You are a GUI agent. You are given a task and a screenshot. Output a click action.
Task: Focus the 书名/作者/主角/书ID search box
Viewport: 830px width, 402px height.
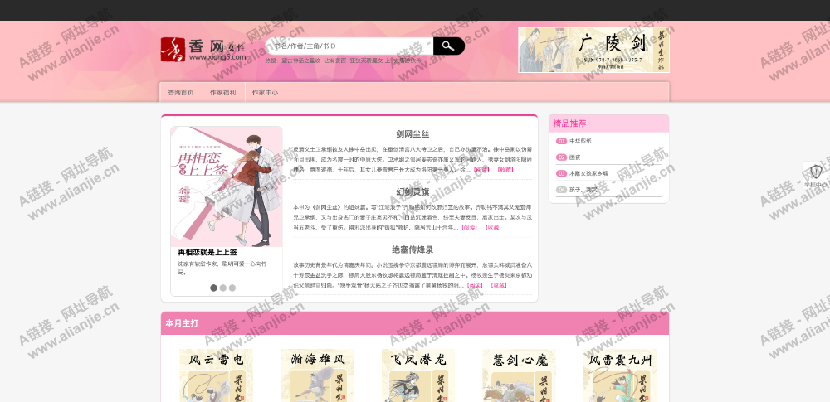[349, 46]
